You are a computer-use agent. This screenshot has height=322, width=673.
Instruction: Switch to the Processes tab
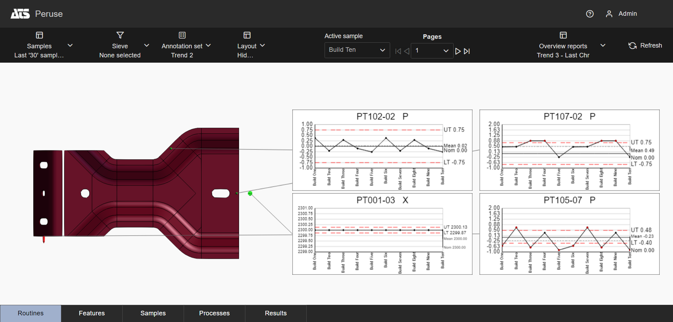point(214,313)
